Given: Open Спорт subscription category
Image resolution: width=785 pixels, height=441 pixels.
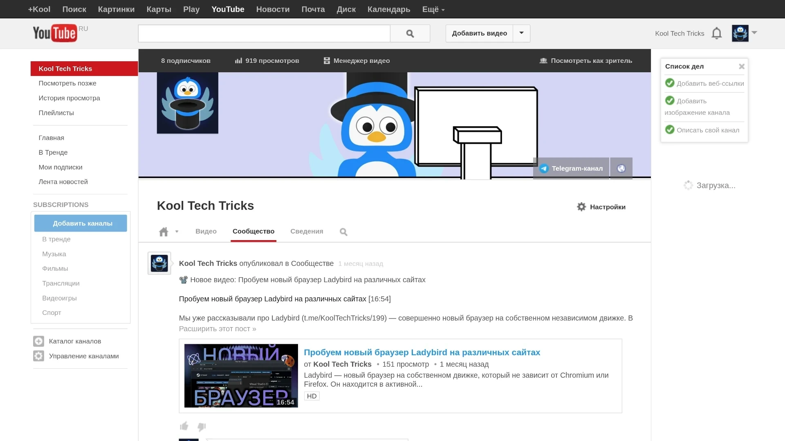Looking at the screenshot, I should click(52, 313).
